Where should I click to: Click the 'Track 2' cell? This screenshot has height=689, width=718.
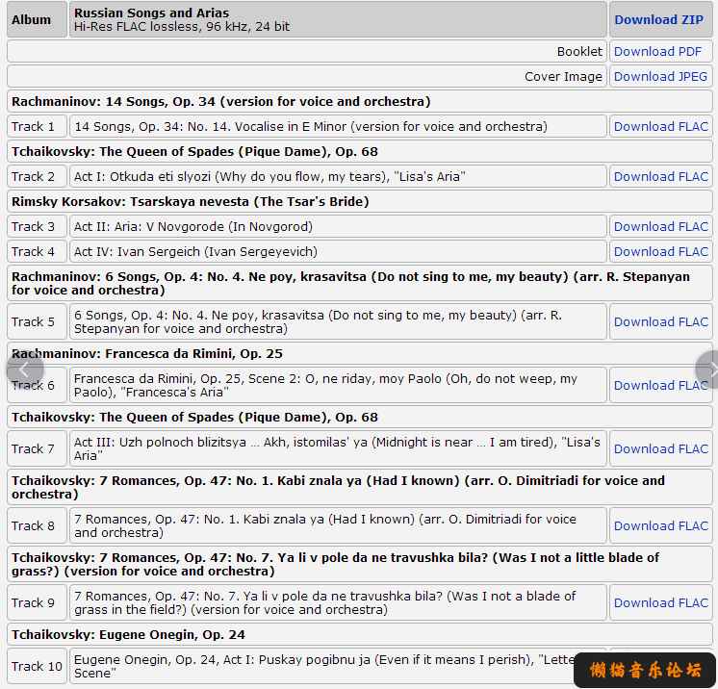pyautogui.click(x=37, y=177)
